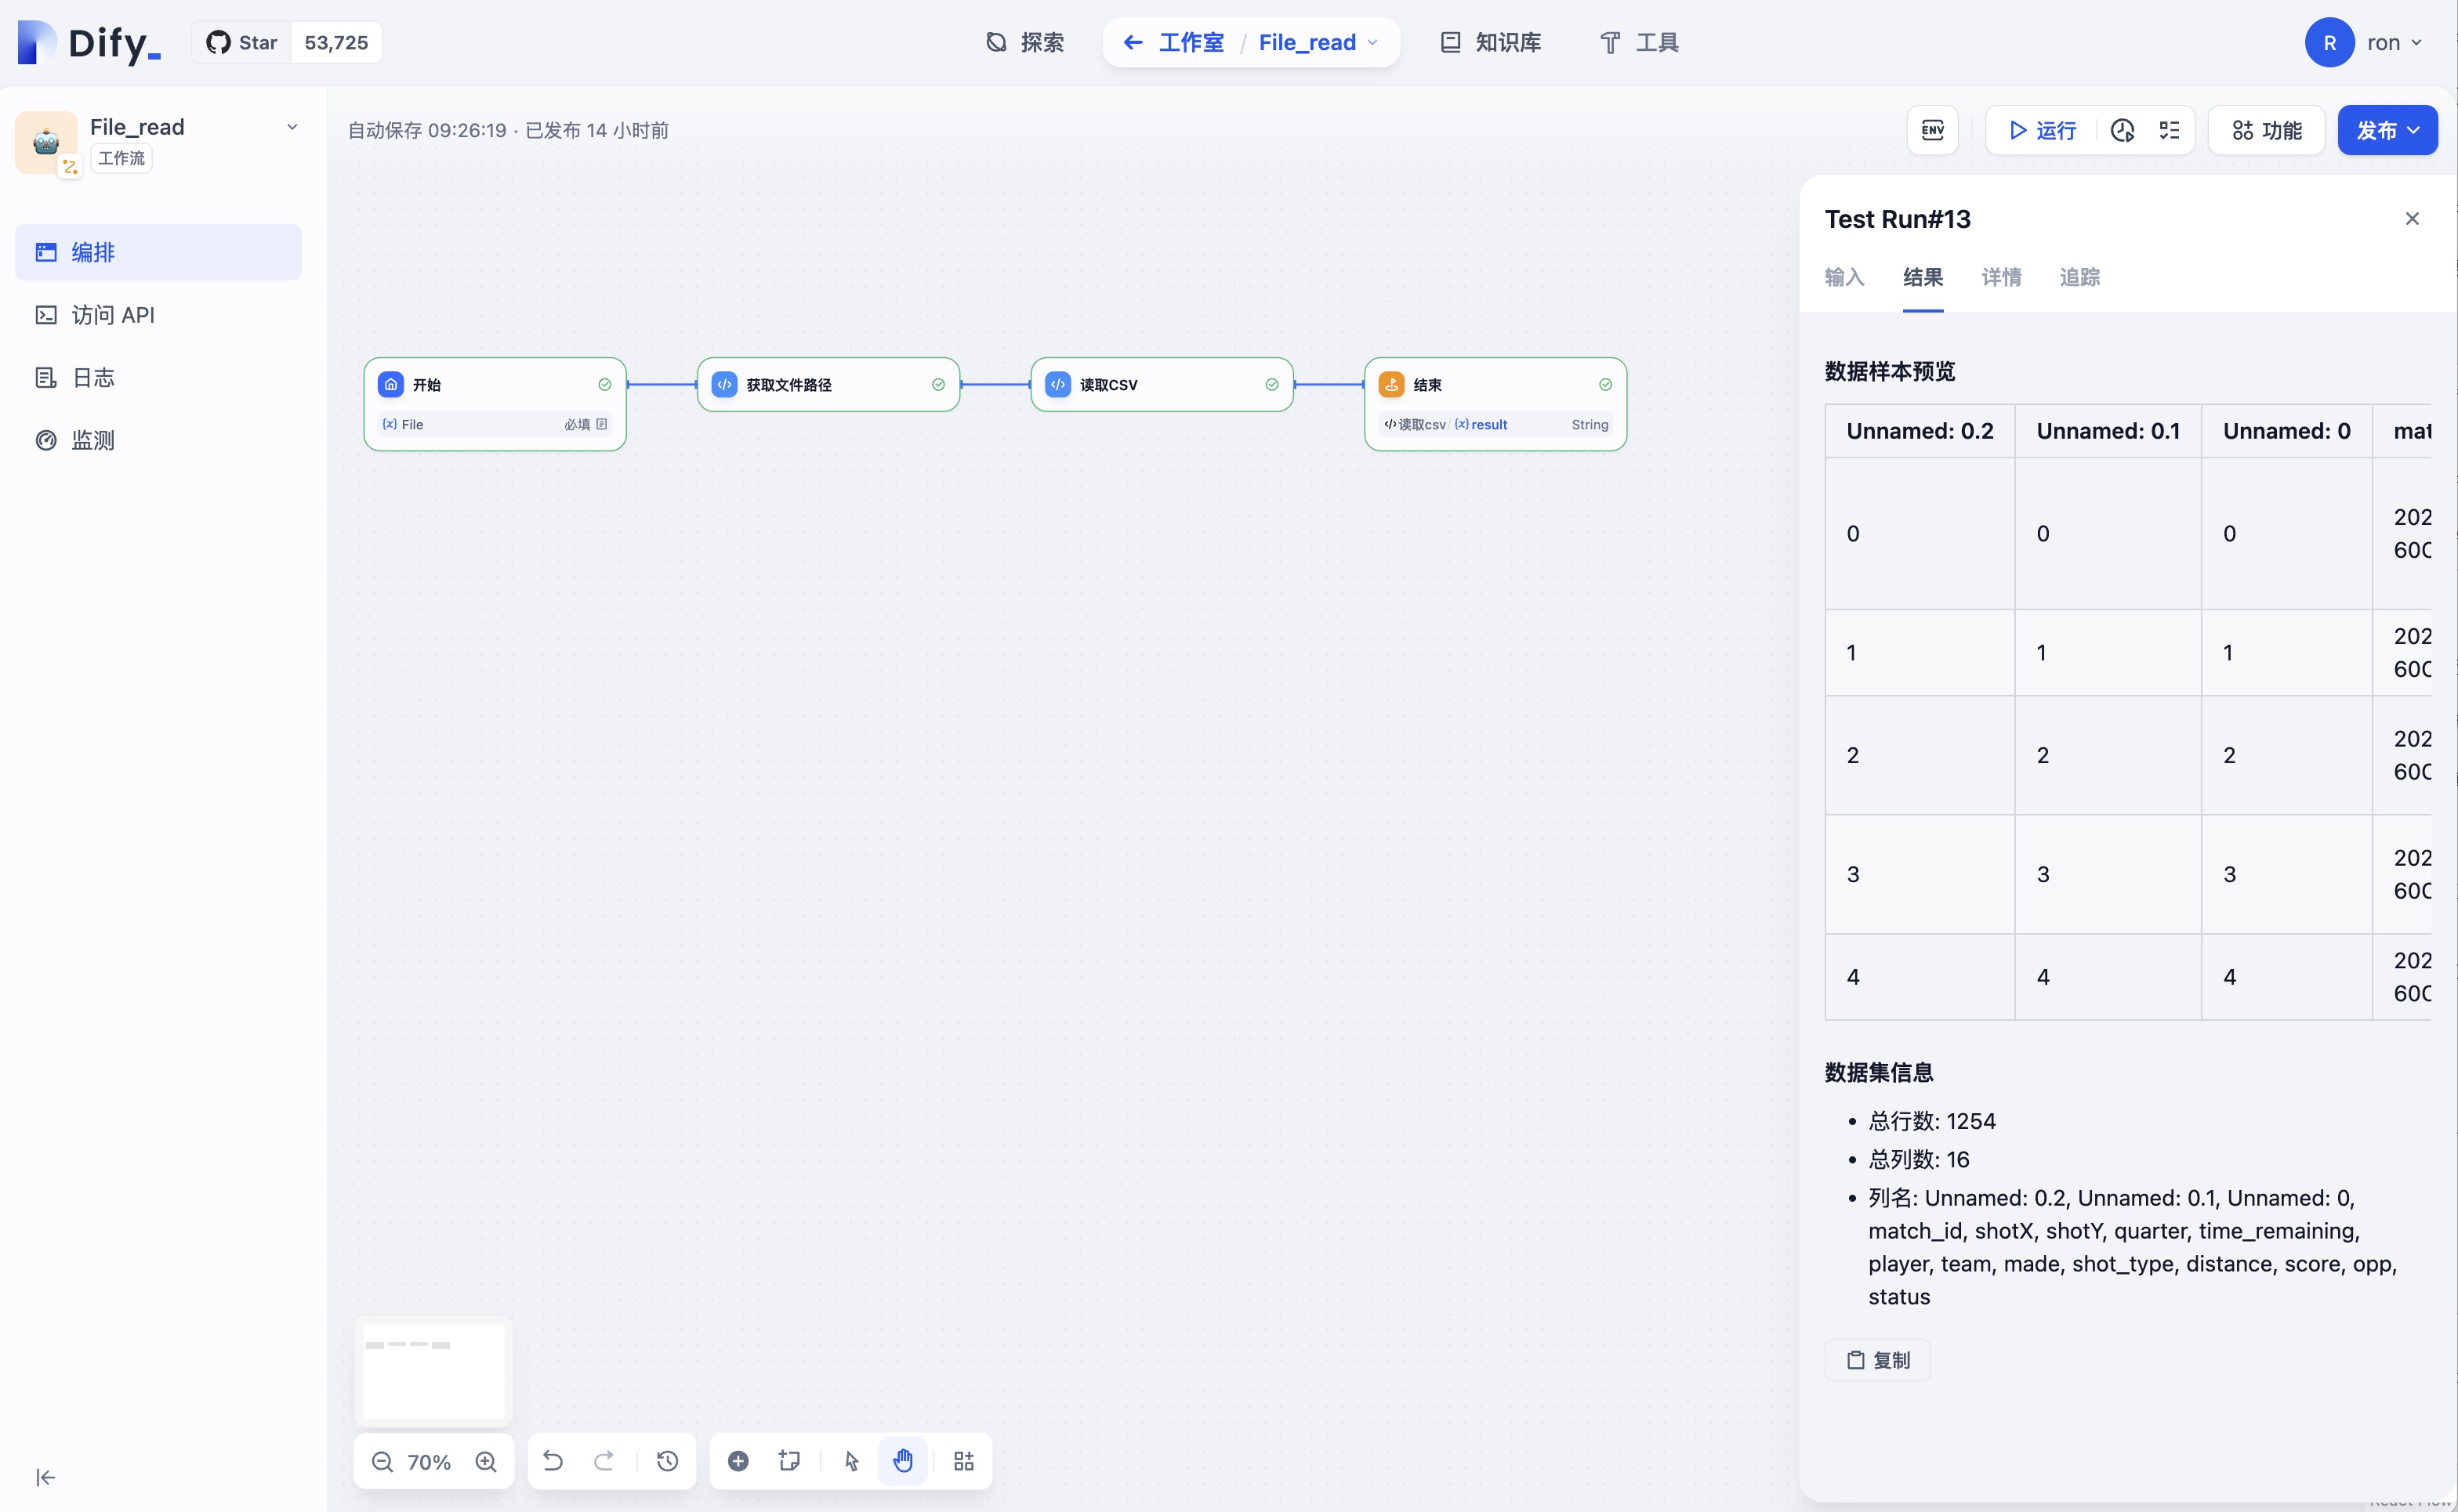Open run history clock icon

click(2122, 130)
